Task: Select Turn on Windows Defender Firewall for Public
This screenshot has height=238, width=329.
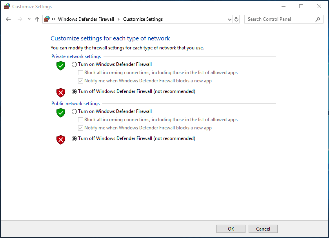Action: coord(74,111)
